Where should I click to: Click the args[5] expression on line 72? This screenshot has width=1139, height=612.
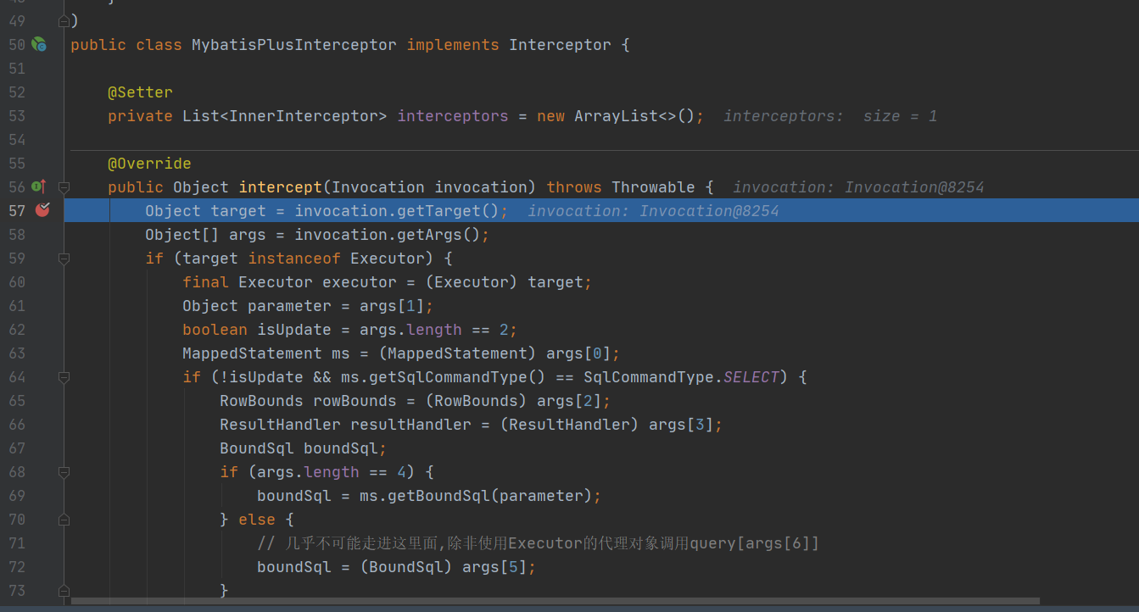click(494, 567)
